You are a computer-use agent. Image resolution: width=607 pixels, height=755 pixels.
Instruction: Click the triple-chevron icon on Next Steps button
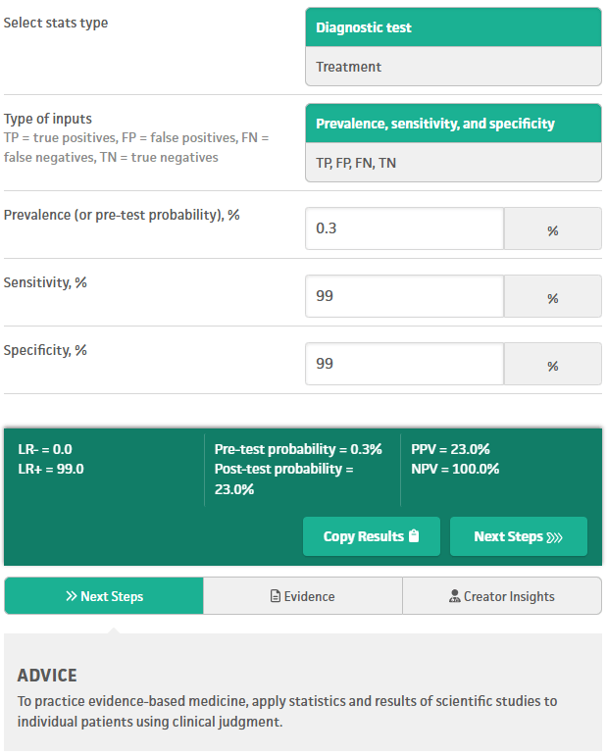tap(555, 537)
